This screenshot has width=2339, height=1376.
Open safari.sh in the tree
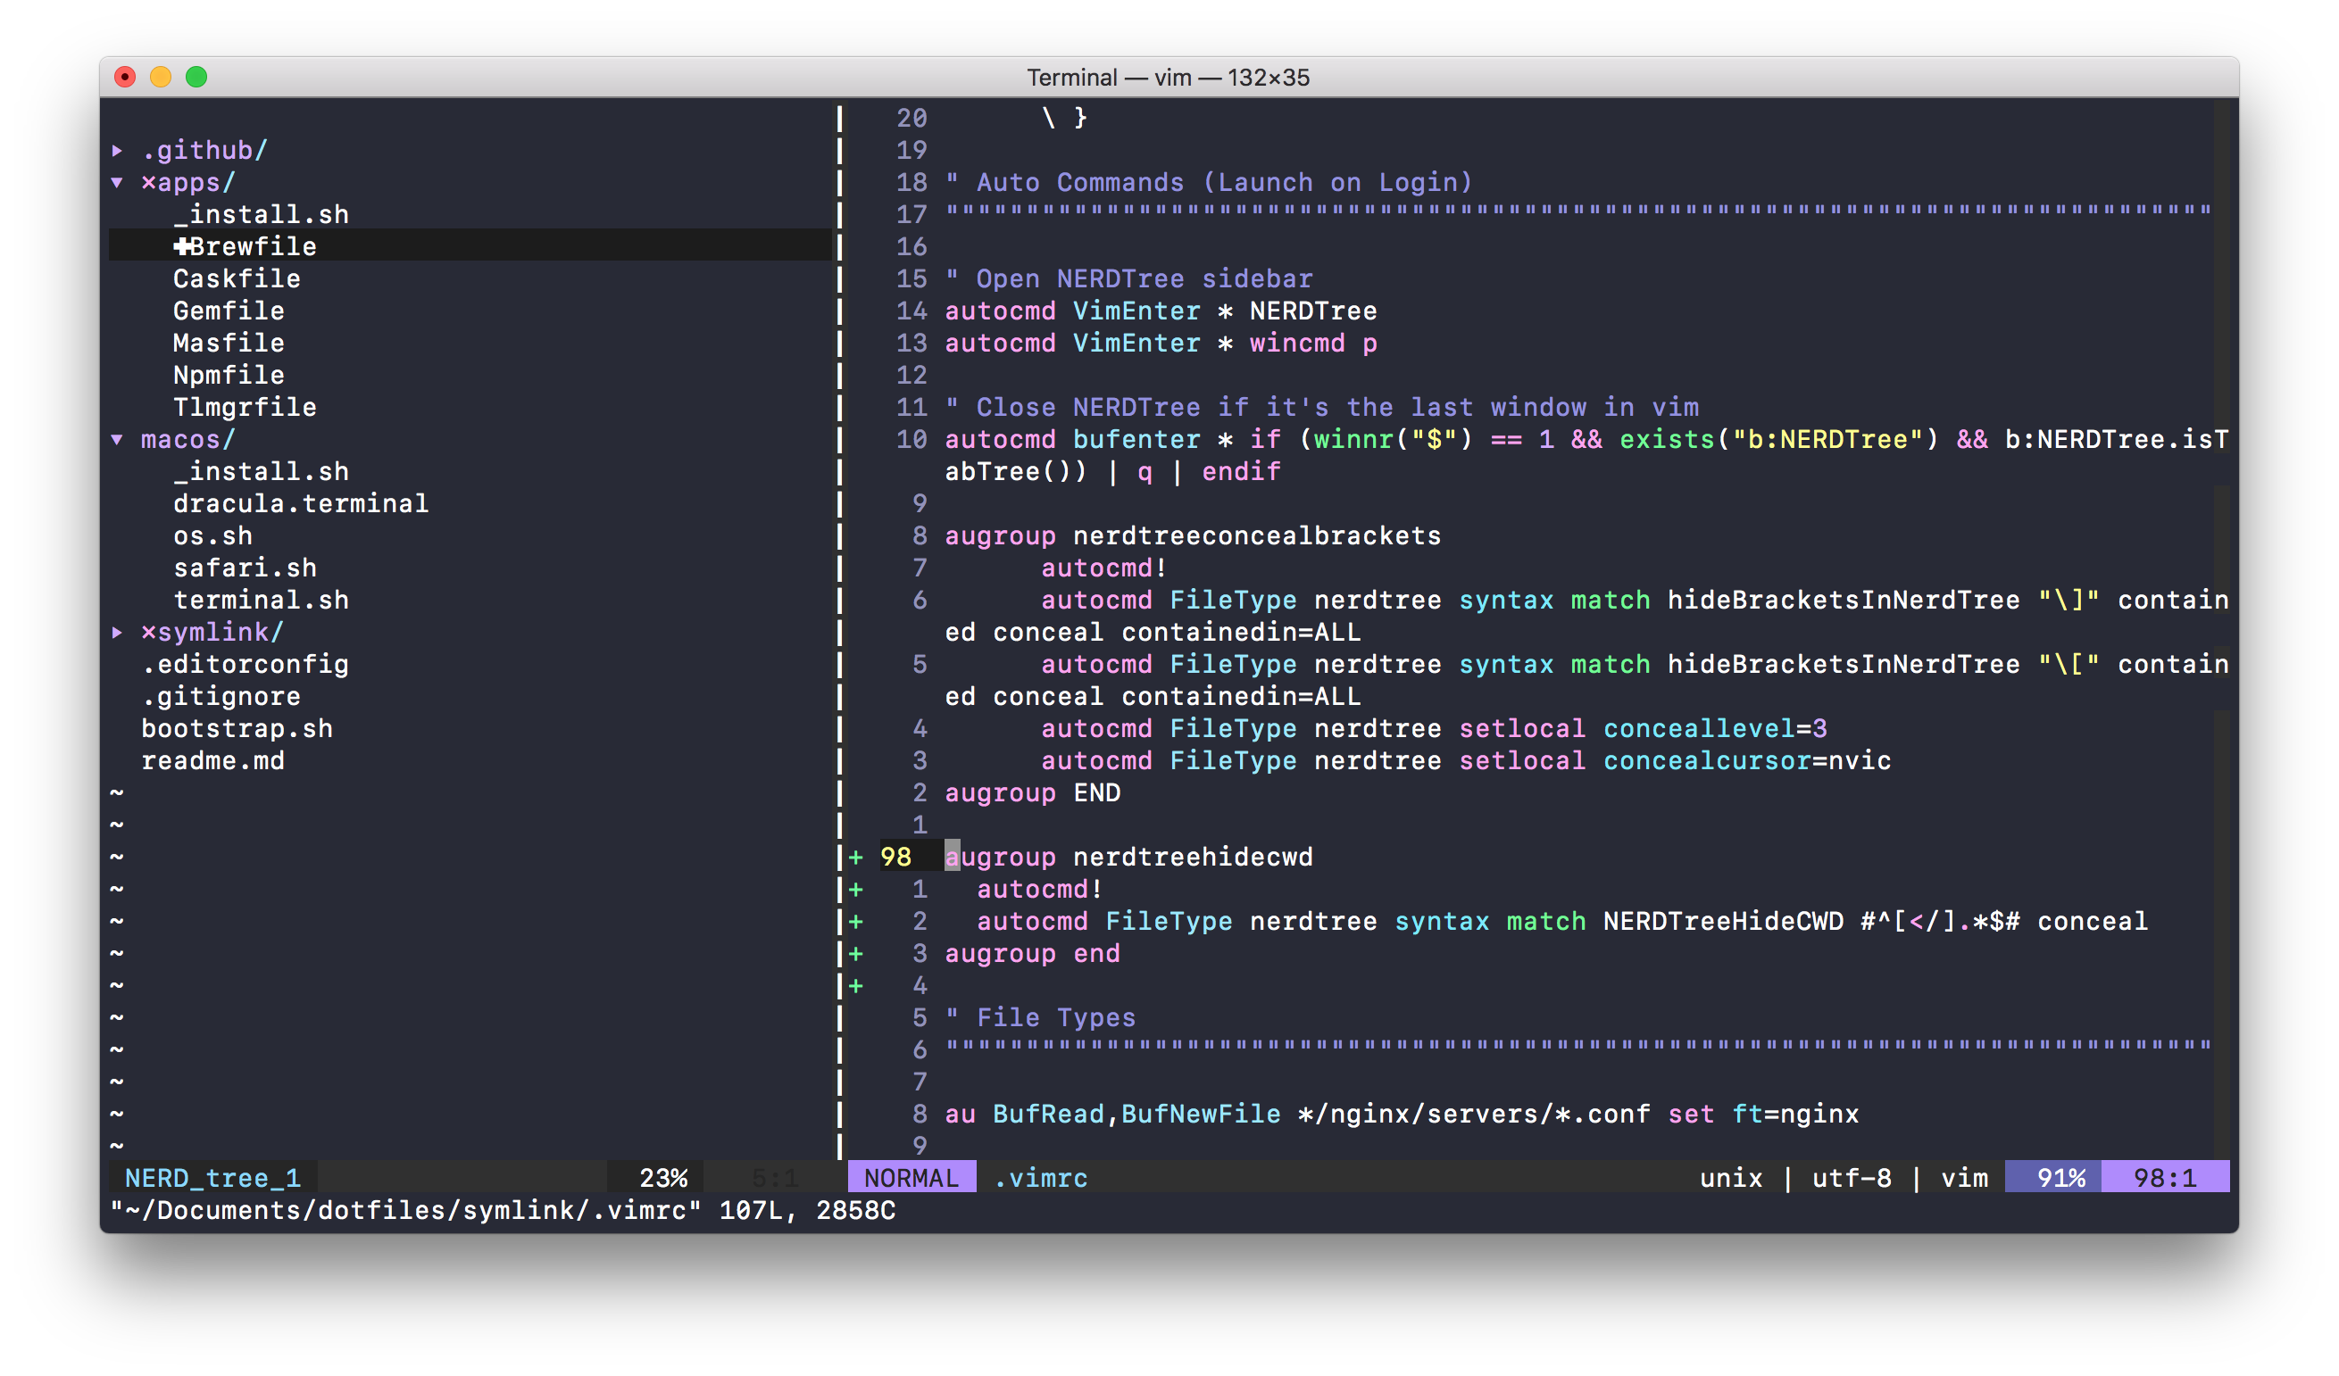coord(245,568)
